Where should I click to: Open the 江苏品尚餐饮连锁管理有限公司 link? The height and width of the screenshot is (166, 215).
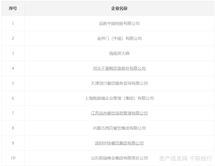pyautogui.click(x=119, y=113)
